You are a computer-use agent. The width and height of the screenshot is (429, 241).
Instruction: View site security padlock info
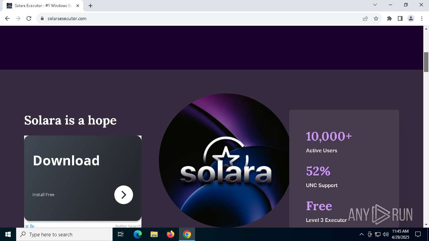click(42, 18)
